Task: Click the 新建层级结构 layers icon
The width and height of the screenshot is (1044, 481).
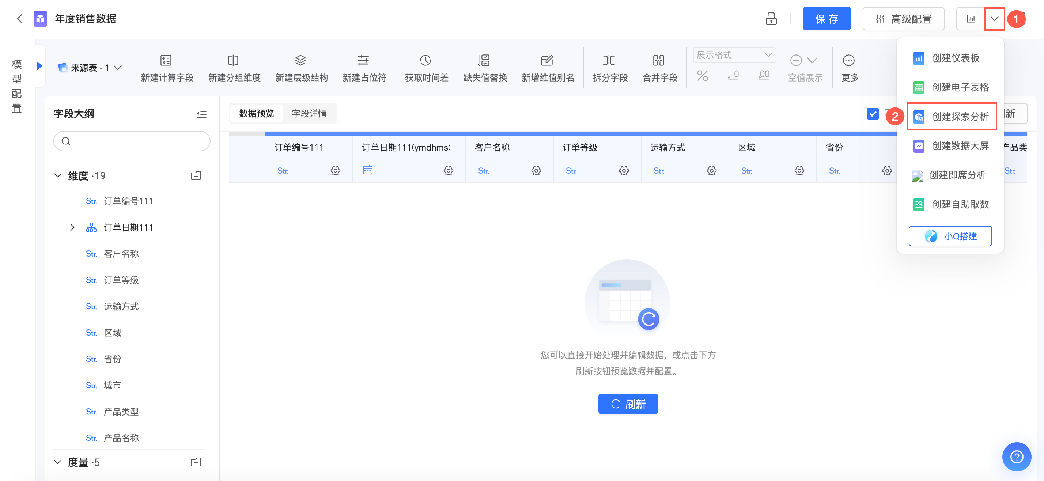Action: click(x=300, y=60)
